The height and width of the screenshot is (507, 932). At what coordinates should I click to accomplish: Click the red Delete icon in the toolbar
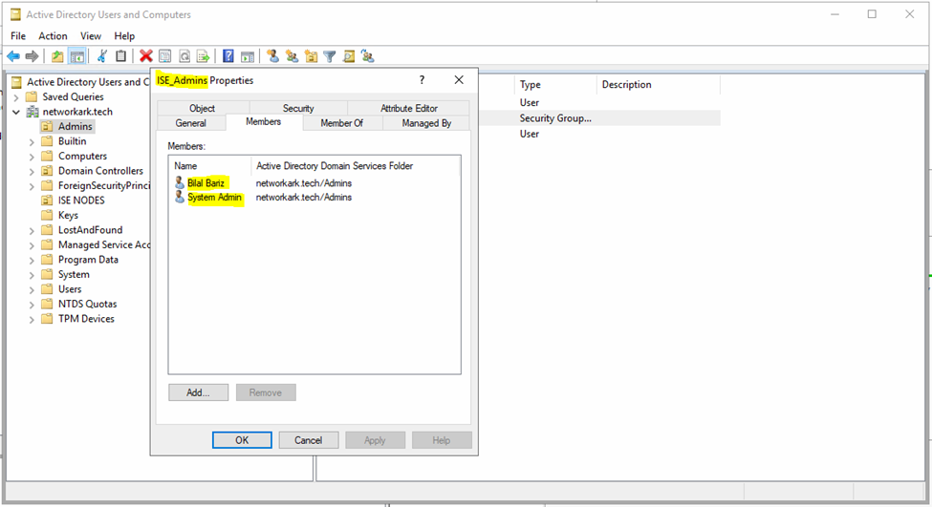click(x=146, y=56)
